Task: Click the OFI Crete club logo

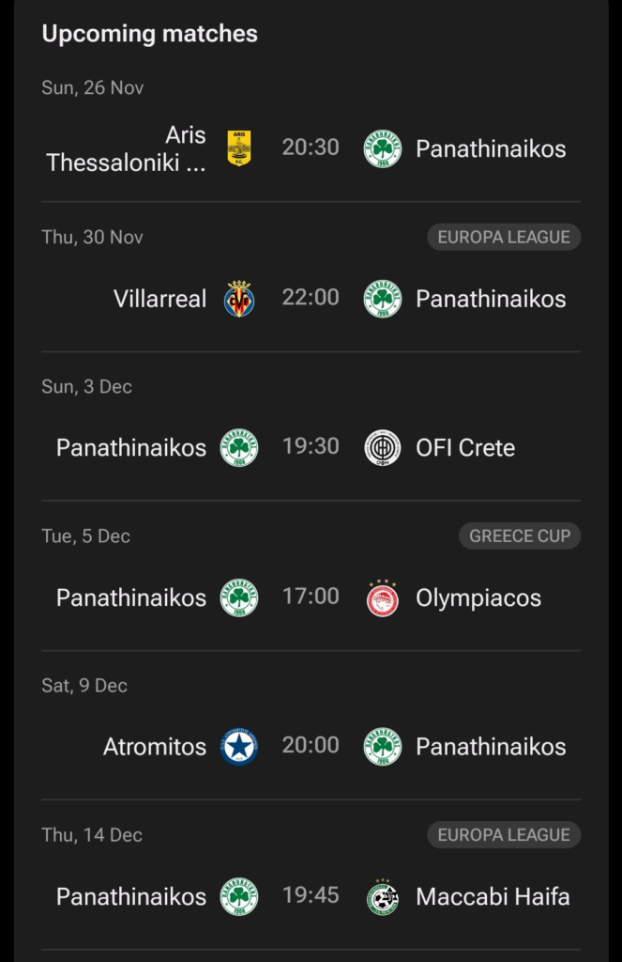Action: point(382,448)
